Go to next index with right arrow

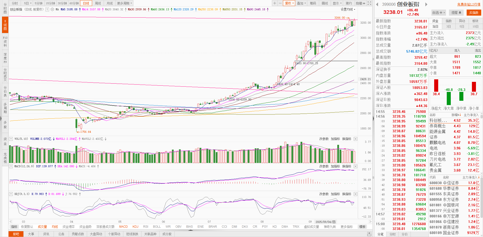(426, 4)
